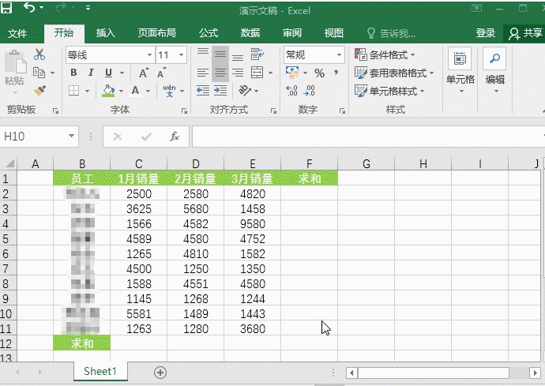
Task: Open 单元格样式 cell styles menu
Action: click(x=389, y=91)
